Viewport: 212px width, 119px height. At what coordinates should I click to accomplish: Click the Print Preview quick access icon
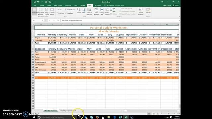[x=50, y=2]
